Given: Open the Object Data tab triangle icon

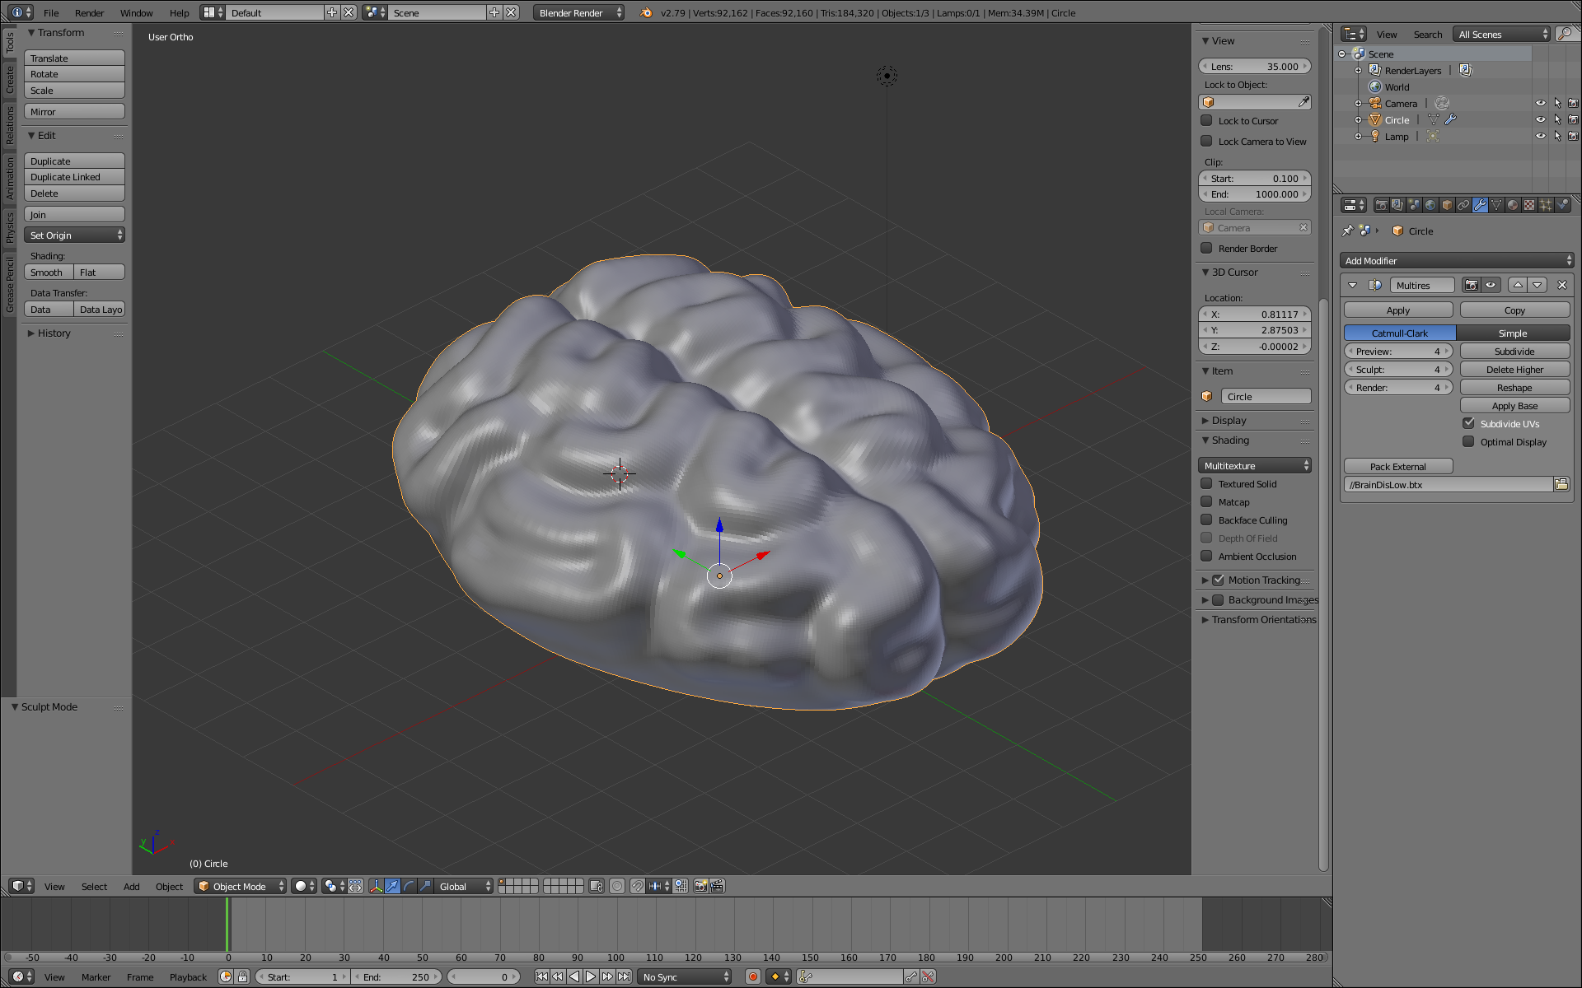Looking at the screenshot, I should tap(1496, 205).
